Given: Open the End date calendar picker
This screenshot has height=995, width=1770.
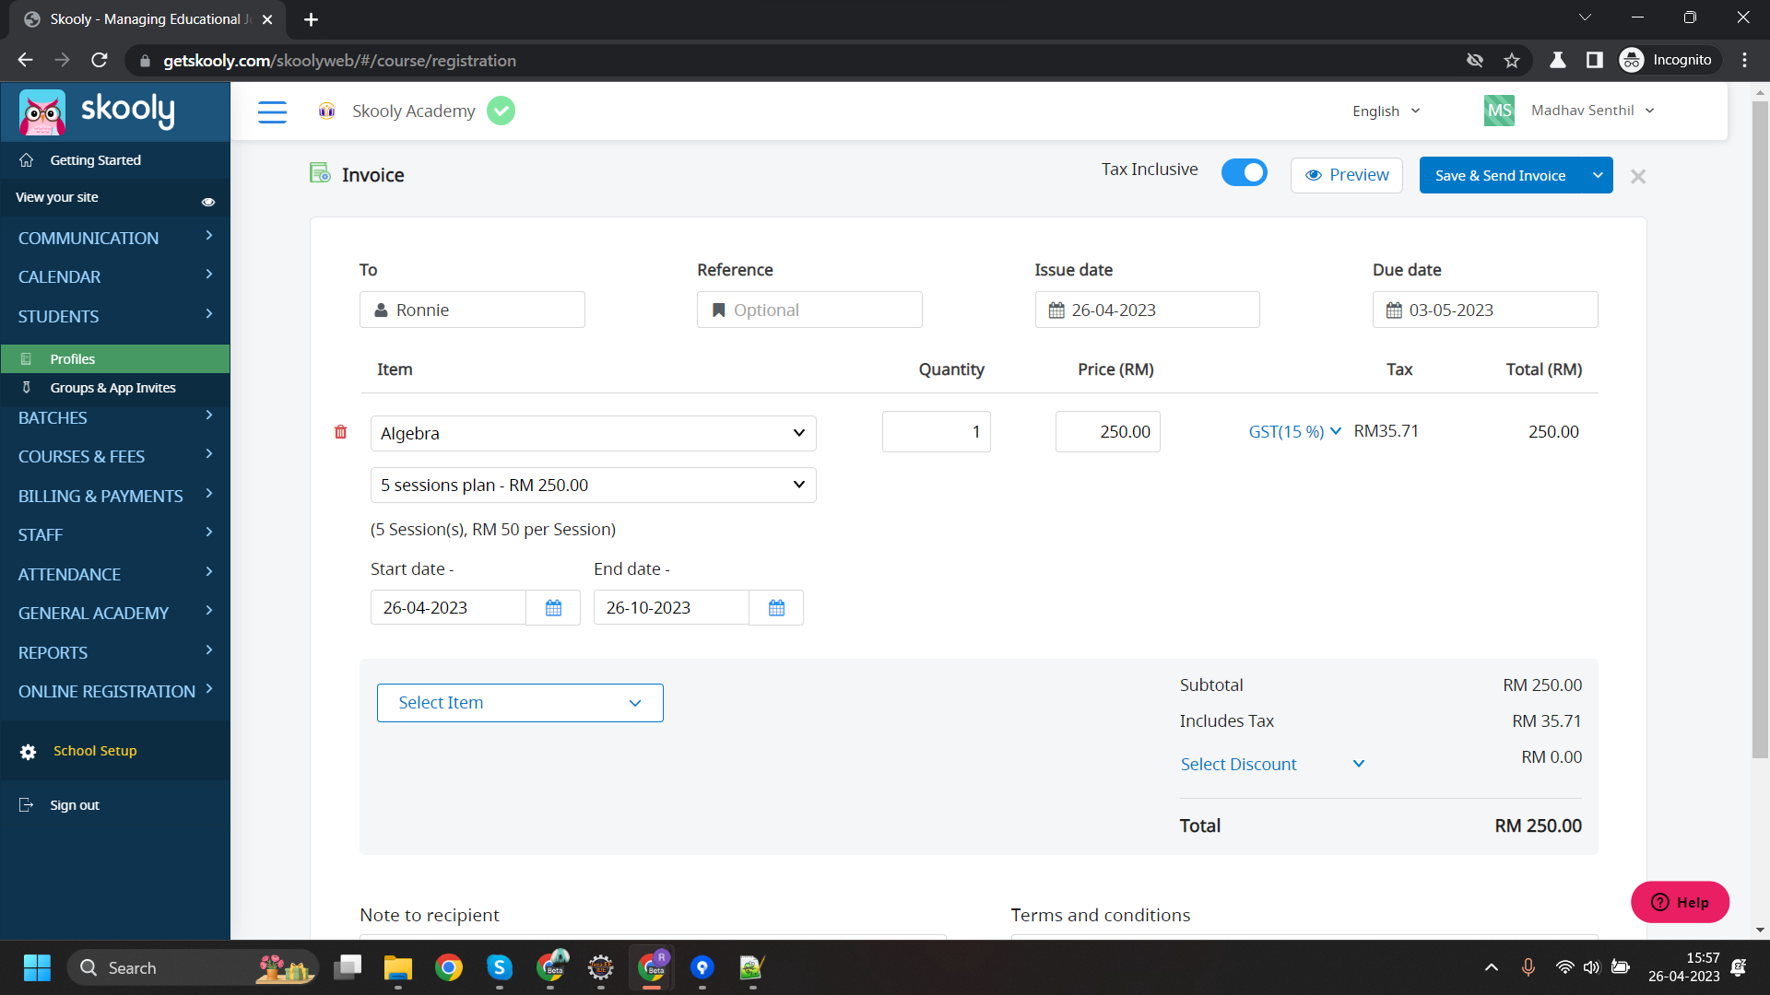Looking at the screenshot, I should 776,608.
